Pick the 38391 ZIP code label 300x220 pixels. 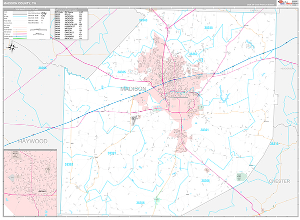tap(113, 153)
